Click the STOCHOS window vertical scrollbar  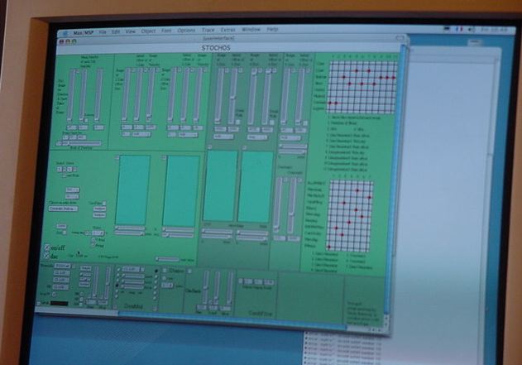(x=395, y=180)
